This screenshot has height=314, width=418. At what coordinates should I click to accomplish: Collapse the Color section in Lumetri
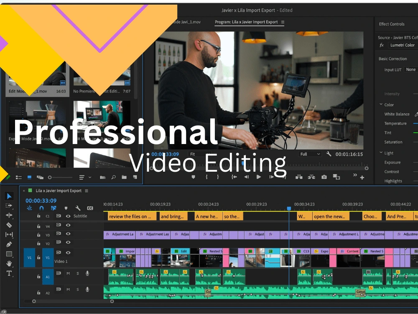point(381,104)
